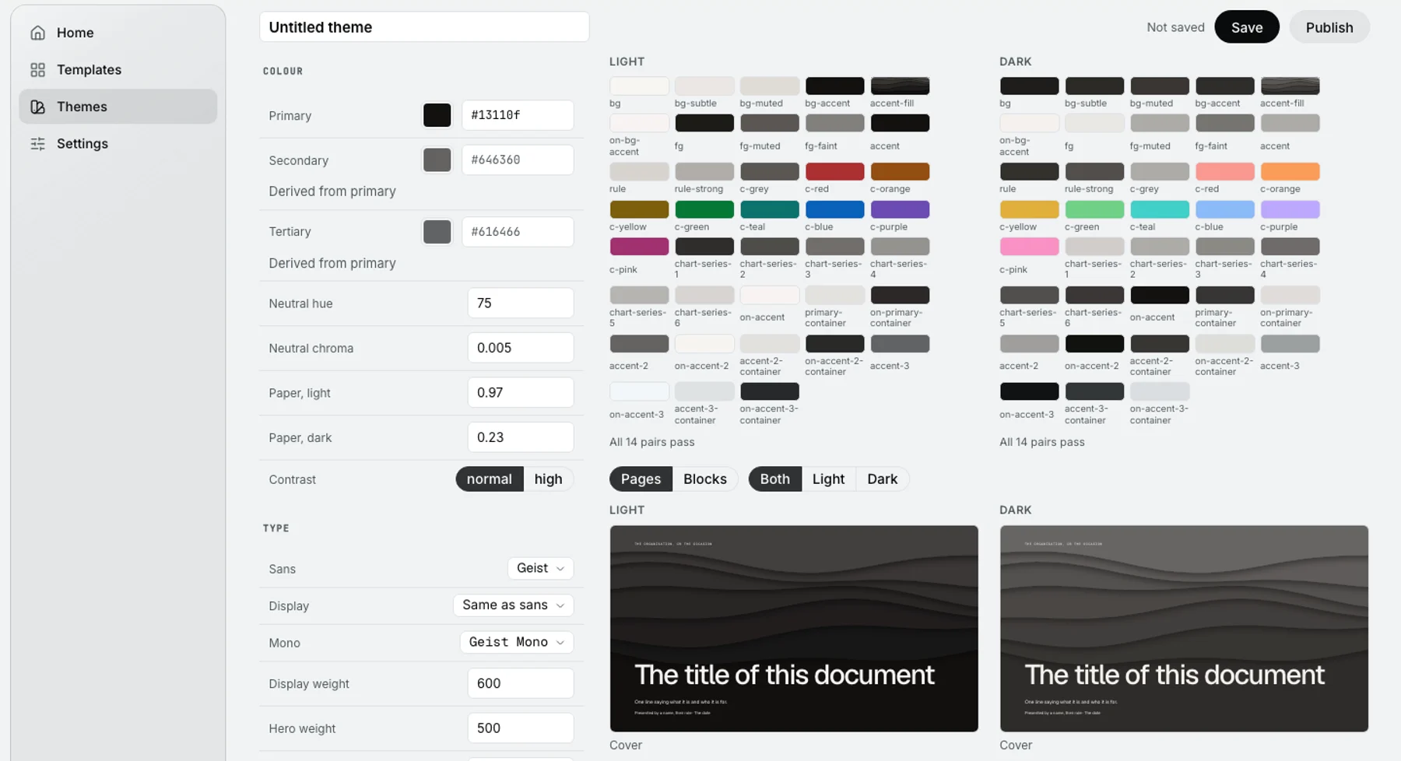This screenshot has height=761, width=1401.
Task: Select the light c-red swatch
Action: 834,171
